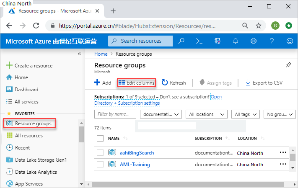
Task: Collapse the left sidebar menu
Action: click(x=80, y=54)
